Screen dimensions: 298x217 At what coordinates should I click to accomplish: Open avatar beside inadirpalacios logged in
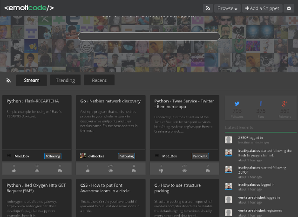point(229,187)
